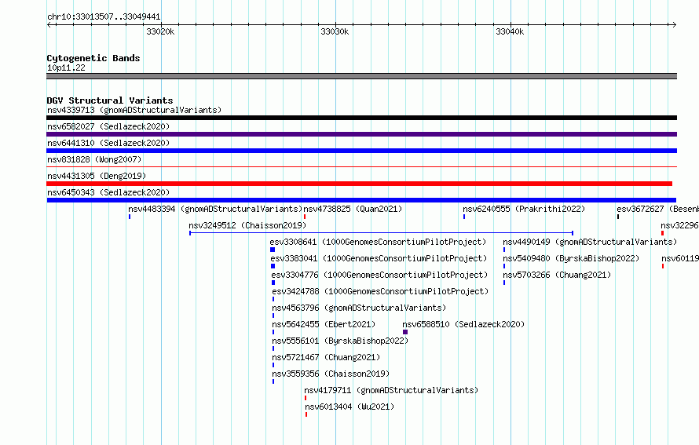Select nsv5642455 (Ebert2021) label

coord(324,324)
